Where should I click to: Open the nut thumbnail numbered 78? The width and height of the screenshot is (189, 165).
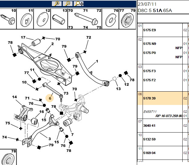[8, 157]
